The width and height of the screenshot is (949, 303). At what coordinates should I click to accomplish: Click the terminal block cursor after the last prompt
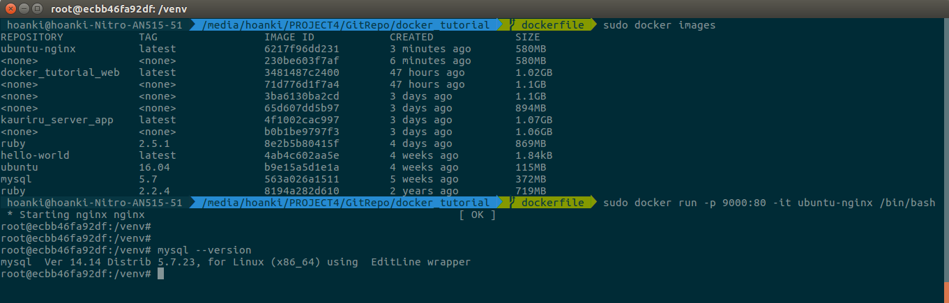coord(160,274)
